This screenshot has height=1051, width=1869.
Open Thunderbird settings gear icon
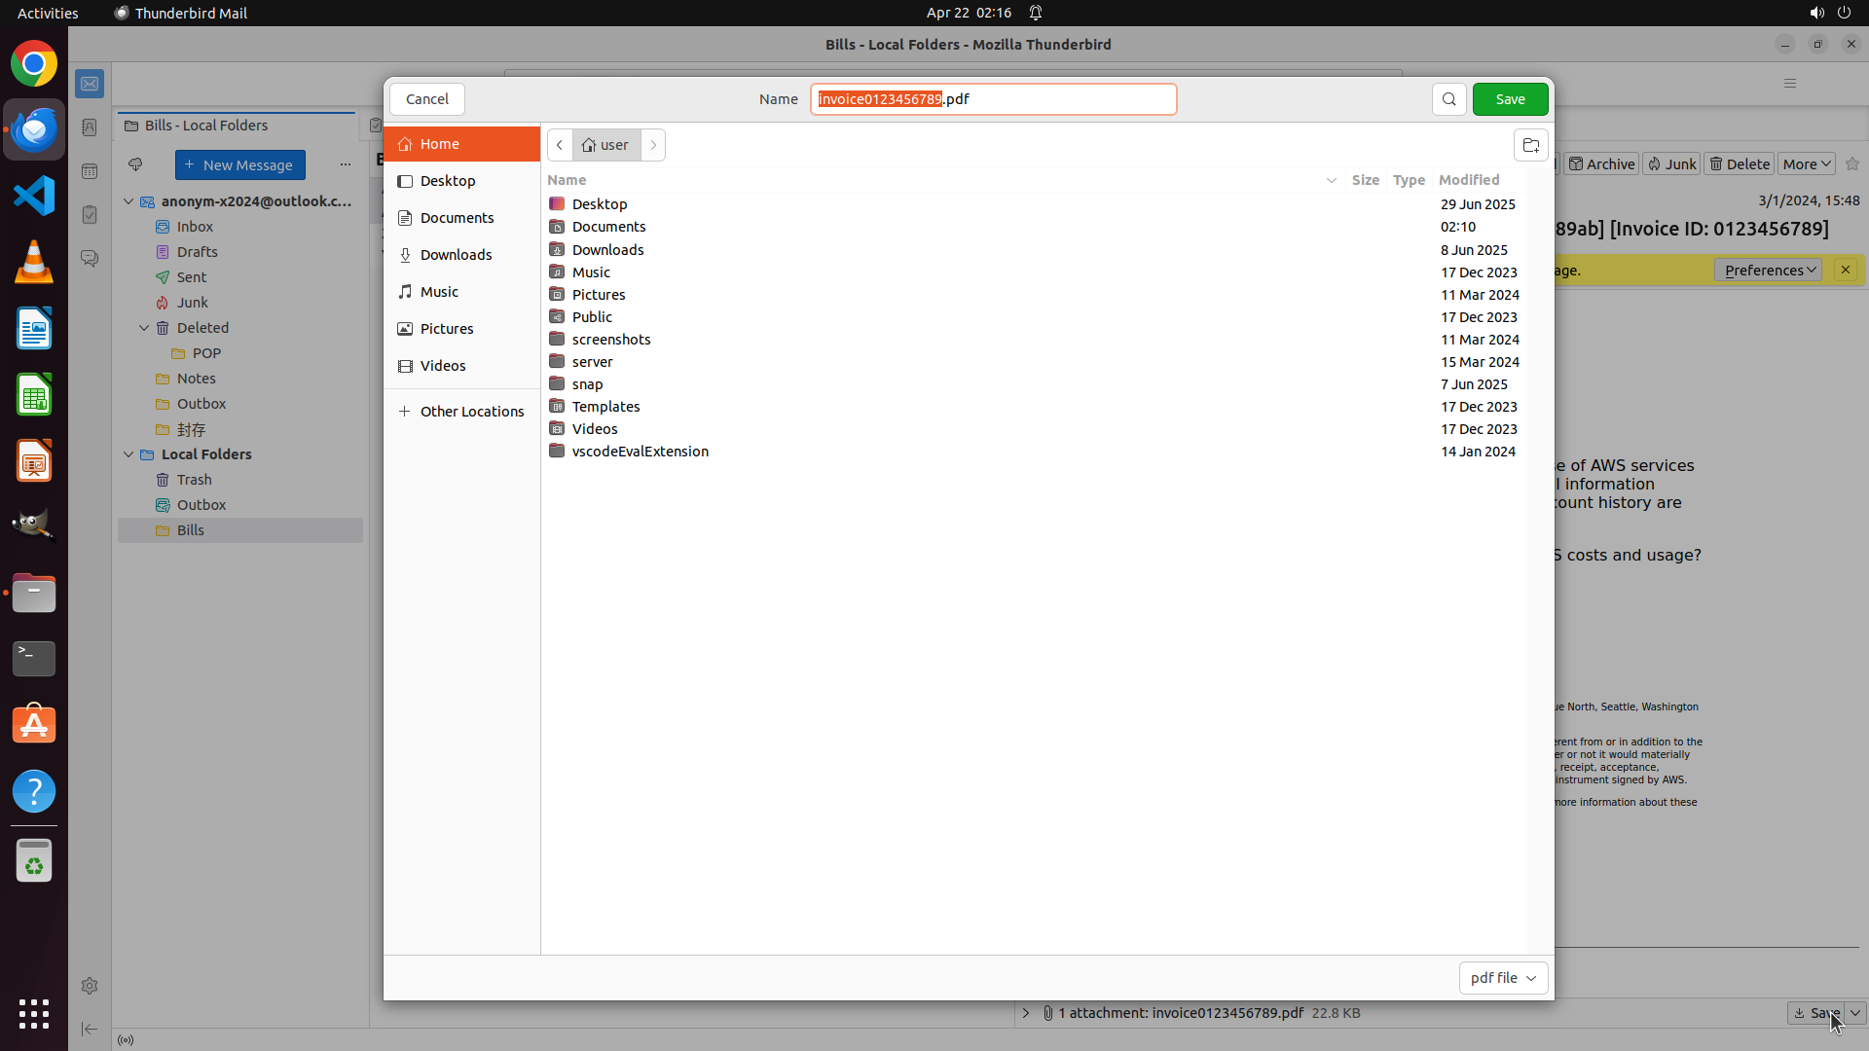pyautogui.click(x=90, y=986)
